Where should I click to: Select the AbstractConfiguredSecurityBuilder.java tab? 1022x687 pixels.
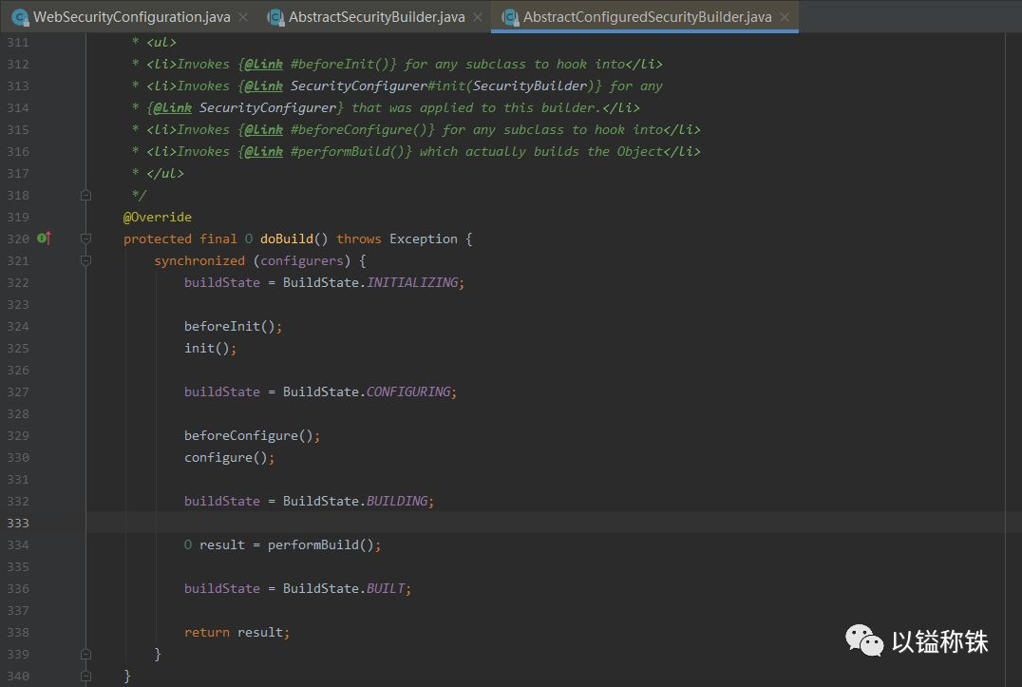pos(647,17)
